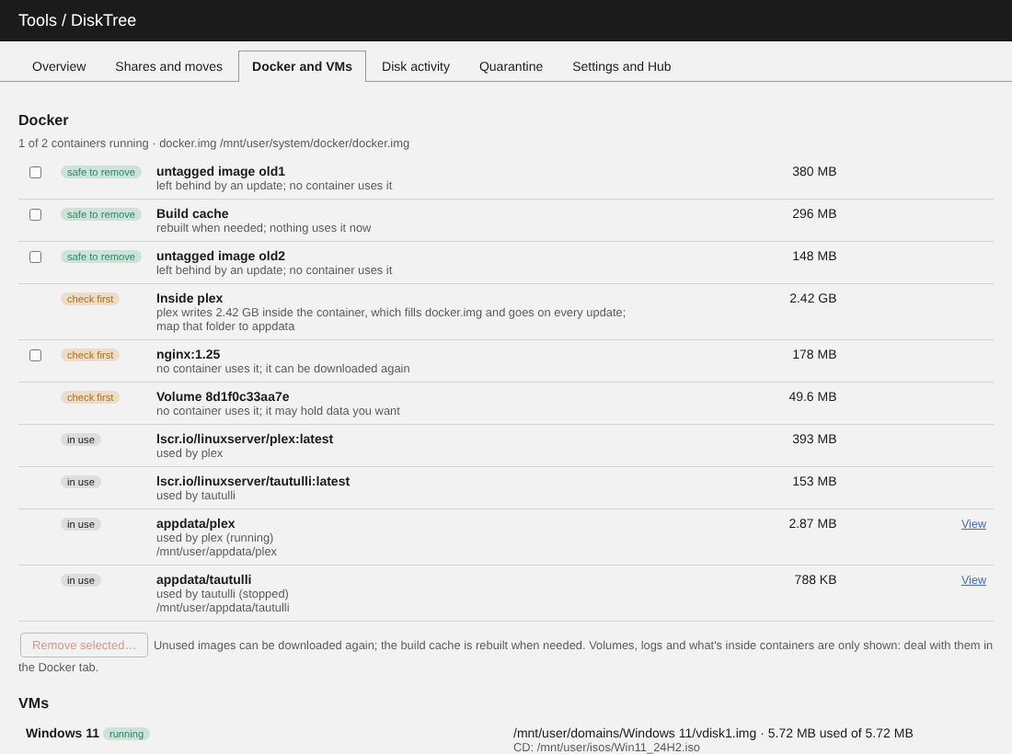1012x754 pixels.
Task: Click the vdisk1.img path line
Action: pyautogui.click(x=713, y=734)
